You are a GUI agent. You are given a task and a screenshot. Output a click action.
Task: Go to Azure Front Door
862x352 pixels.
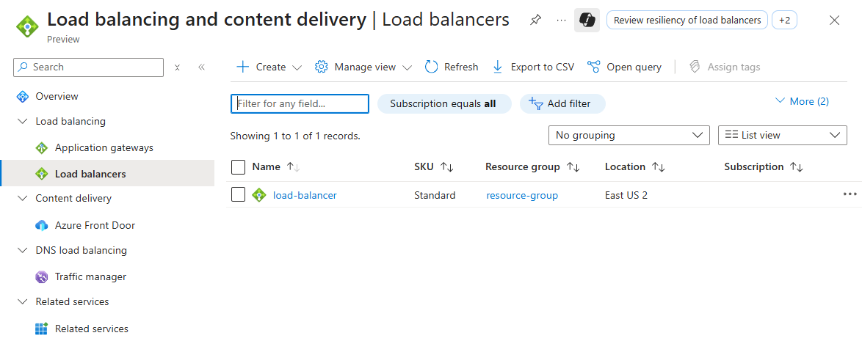95,225
